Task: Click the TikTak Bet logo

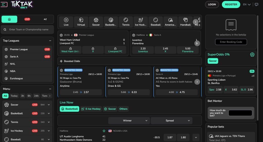Action: (x=22, y=5)
